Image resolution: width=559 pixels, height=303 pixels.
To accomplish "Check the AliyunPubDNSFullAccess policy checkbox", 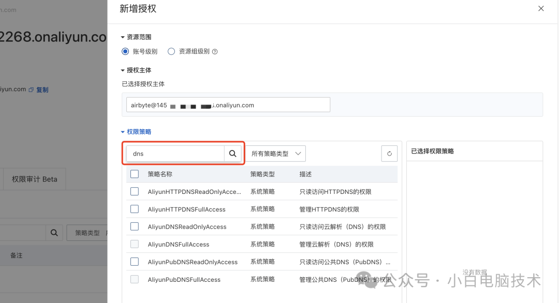I will click(135, 280).
